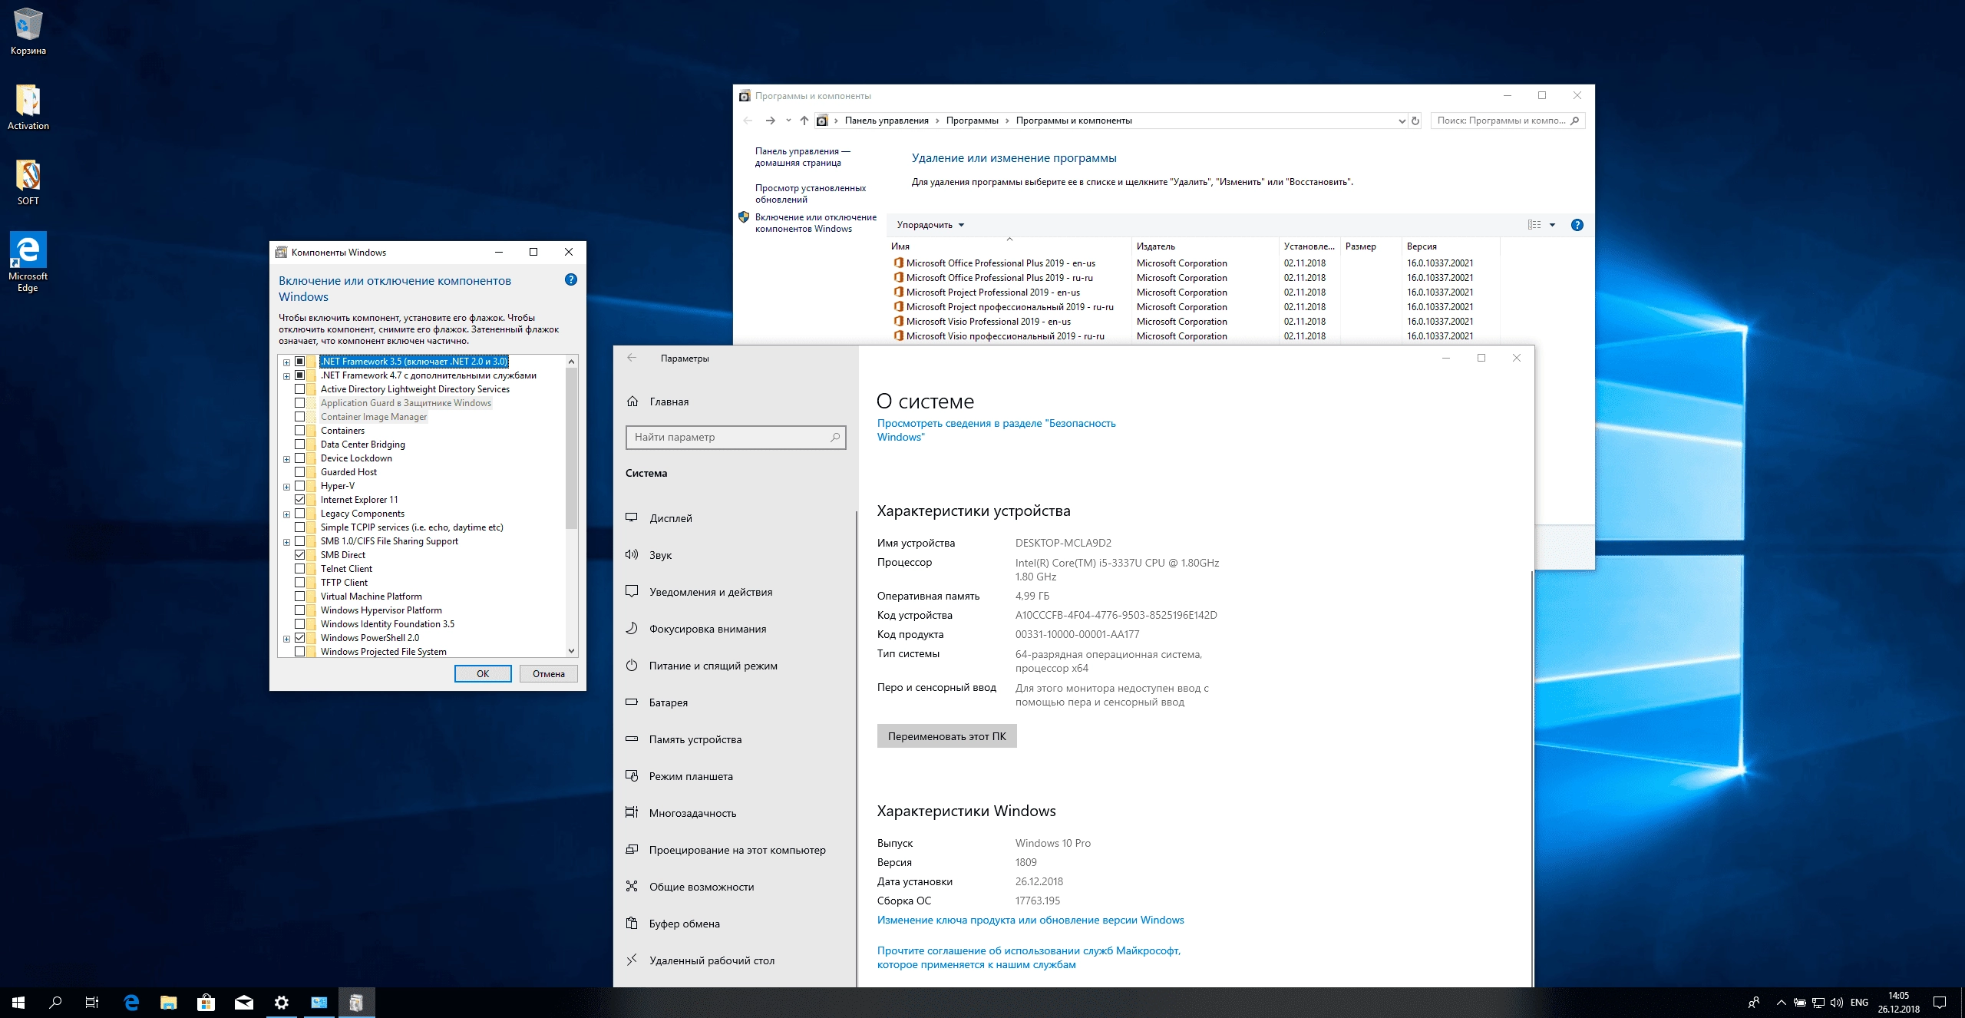
Task: Click the help icon in Windows Components dialog
Action: click(571, 279)
